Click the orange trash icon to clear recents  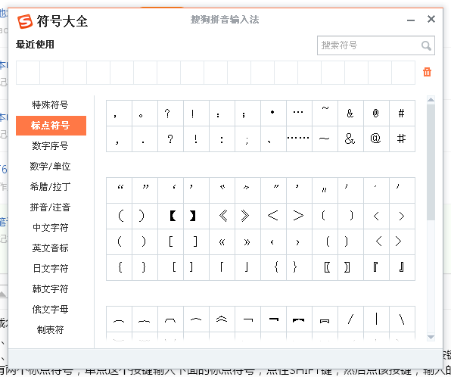427,72
